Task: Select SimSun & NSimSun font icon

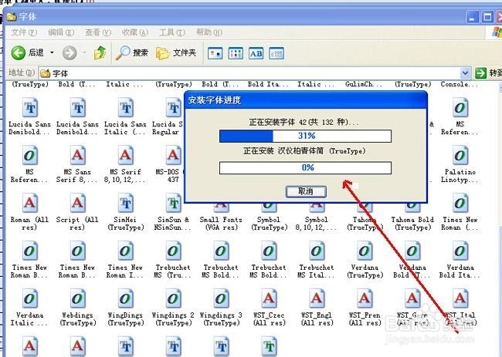Action: click(x=173, y=204)
